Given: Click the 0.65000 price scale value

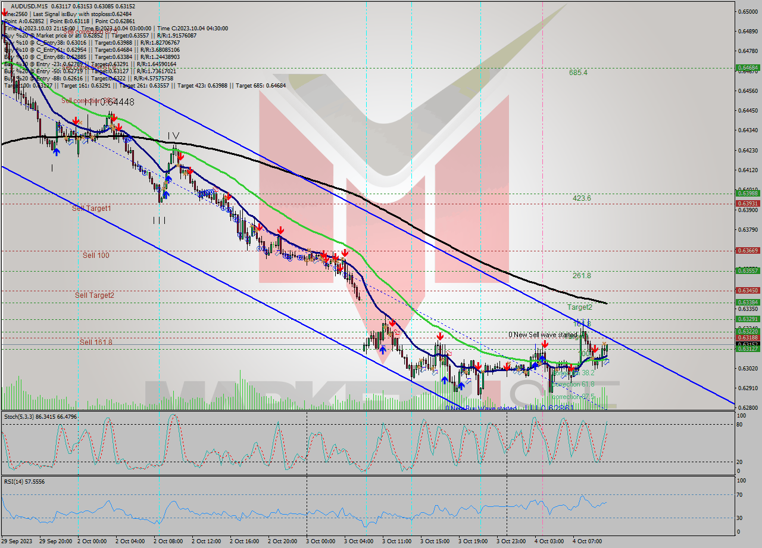Looking at the screenshot, I should pyautogui.click(x=748, y=11).
